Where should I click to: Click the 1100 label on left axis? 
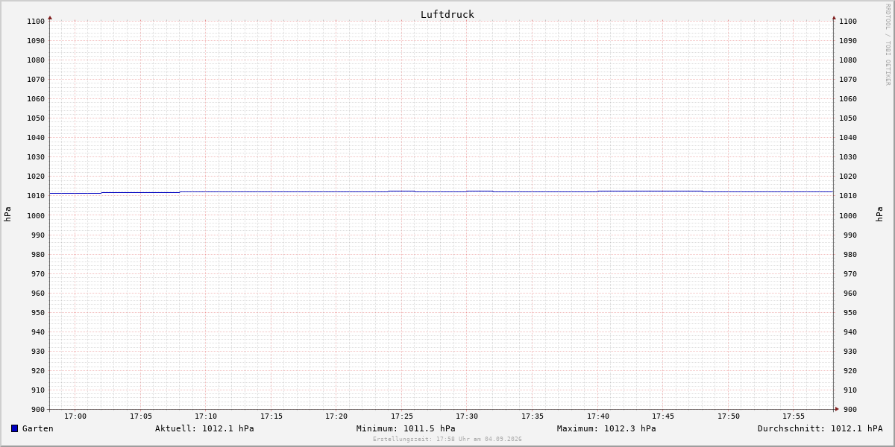(x=36, y=21)
